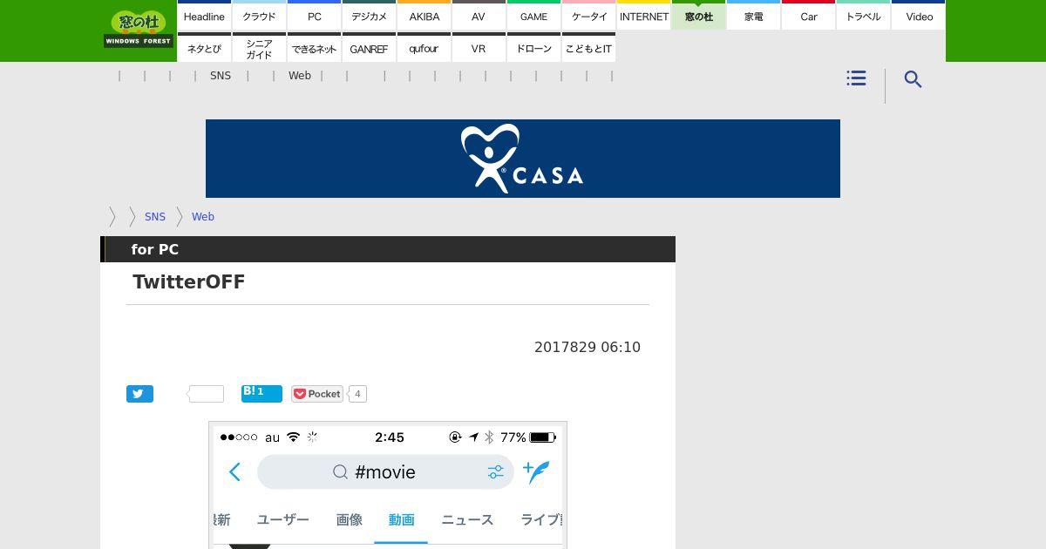Open GAME site tab
The height and width of the screenshot is (549, 1046).
[x=533, y=16]
